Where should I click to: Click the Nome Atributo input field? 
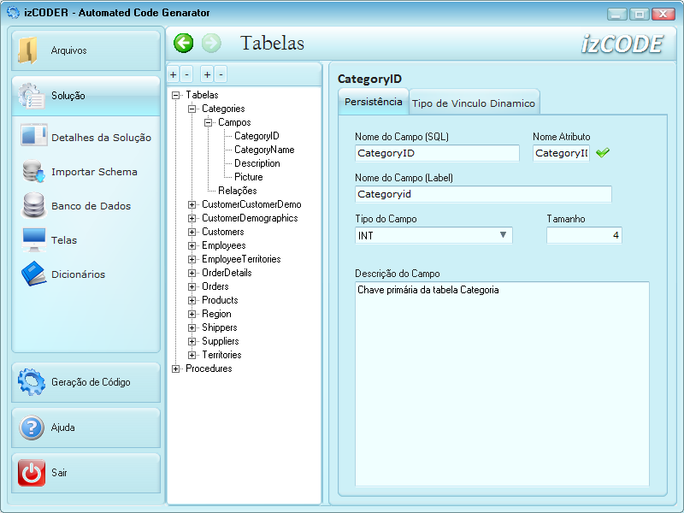[x=561, y=153]
